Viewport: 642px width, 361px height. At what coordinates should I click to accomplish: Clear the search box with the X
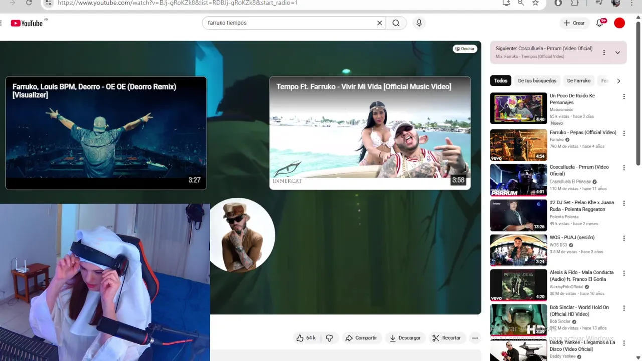click(x=379, y=23)
